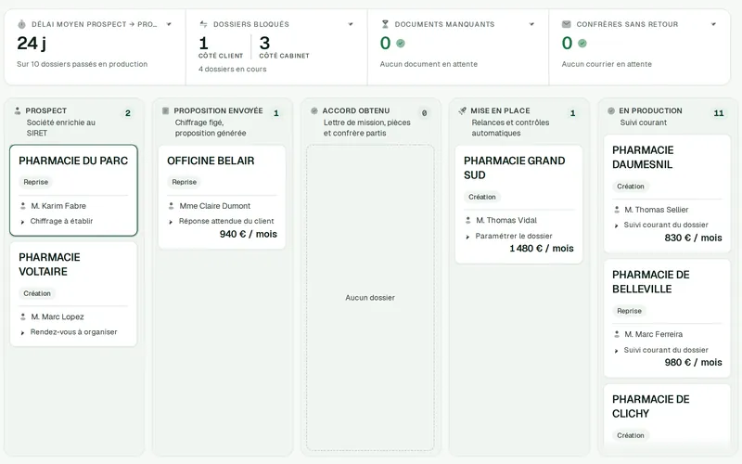Screen dimensions: 742x464
Task: Click the green check beside Confrères sans retour zero
Action: tap(582, 44)
